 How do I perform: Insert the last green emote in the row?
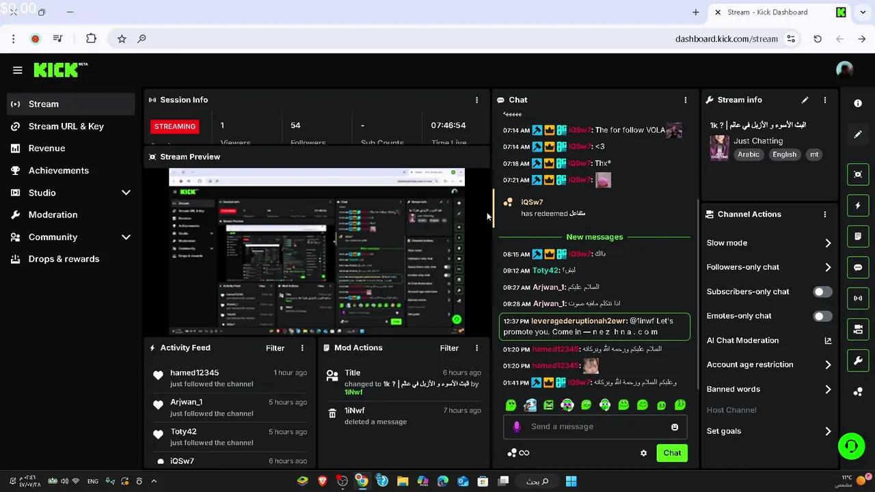680,405
